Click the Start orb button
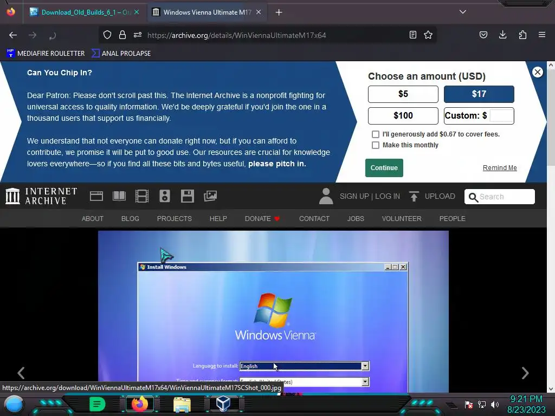The width and height of the screenshot is (555, 416). point(14,405)
